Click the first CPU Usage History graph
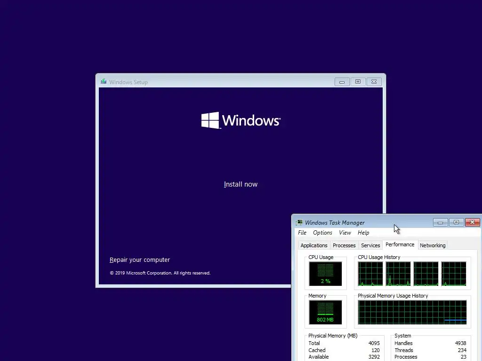This screenshot has height=361, width=482. pyautogui.click(x=370, y=274)
